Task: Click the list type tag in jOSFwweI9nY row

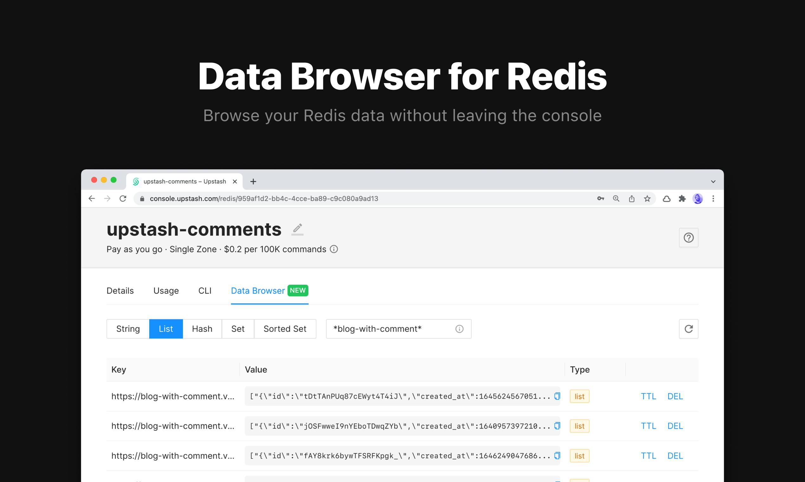Action: click(x=579, y=426)
